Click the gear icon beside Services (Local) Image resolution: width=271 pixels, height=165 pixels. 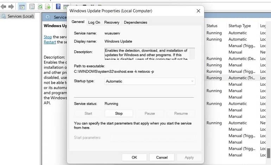pos(3,16)
